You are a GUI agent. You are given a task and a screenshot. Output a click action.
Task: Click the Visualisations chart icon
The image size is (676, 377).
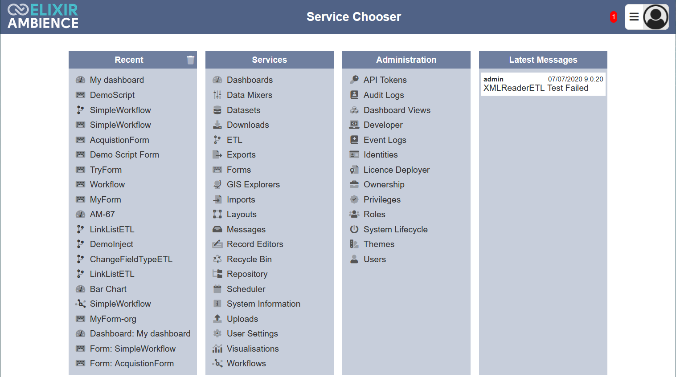pyautogui.click(x=217, y=349)
